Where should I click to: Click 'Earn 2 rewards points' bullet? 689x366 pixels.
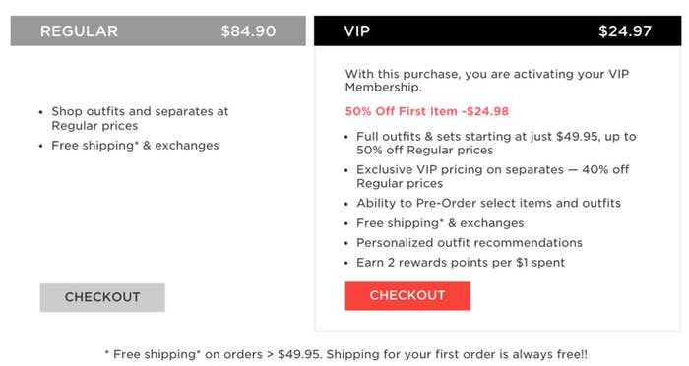tap(461, 263)
